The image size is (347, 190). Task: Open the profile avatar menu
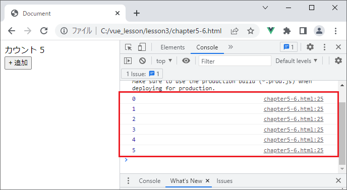(x=319, y=31)
